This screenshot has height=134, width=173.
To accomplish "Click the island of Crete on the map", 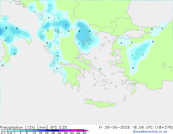I will click(100, 103).
